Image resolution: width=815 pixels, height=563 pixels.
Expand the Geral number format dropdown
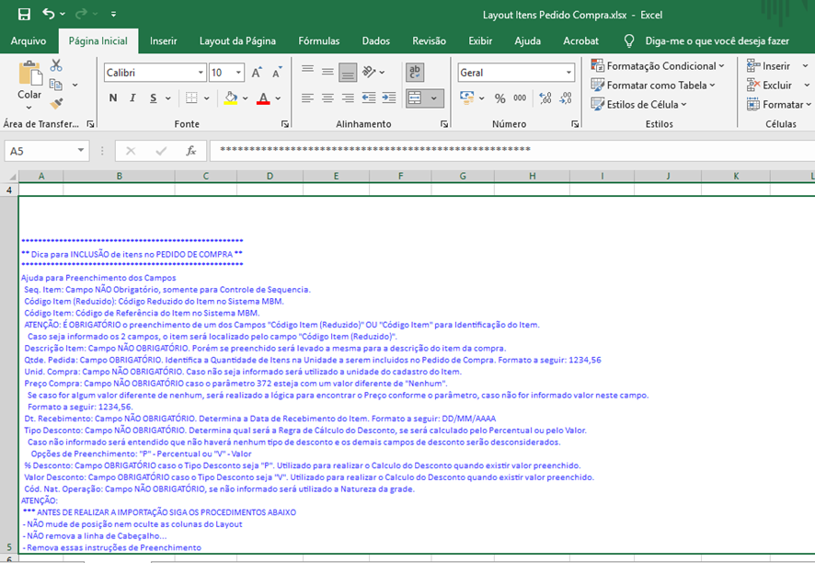[569, 73]
